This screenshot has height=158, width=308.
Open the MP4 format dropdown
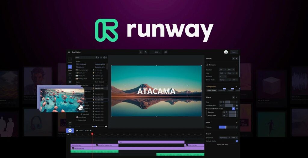pyautogui.click(x=235, y=138)
